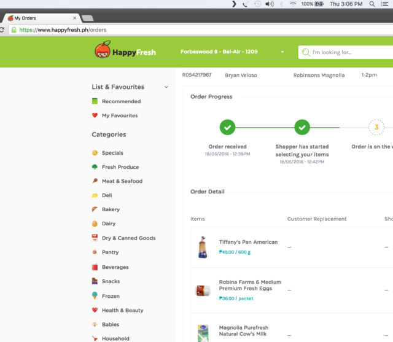
Task: Open My Favourites
Action: coord(120,115)
